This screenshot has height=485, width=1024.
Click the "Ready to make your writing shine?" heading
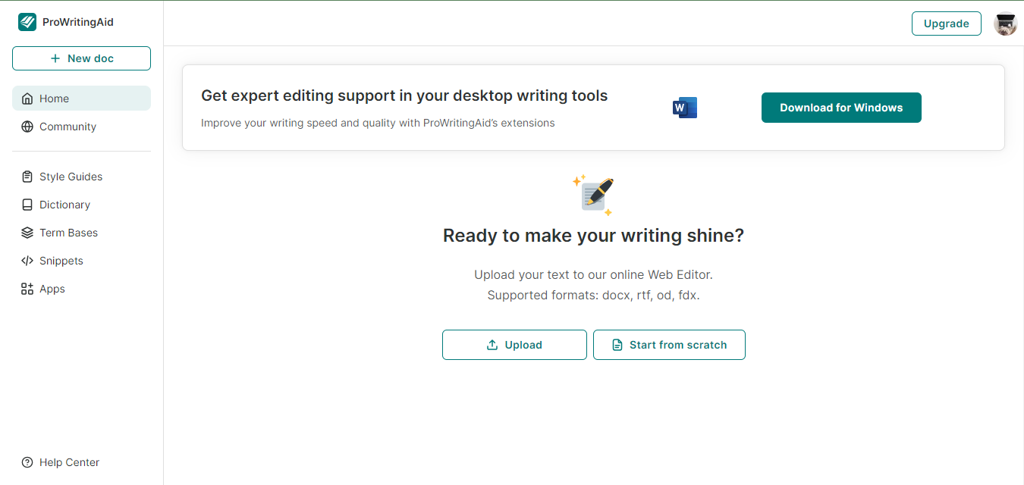pos(593,236)
